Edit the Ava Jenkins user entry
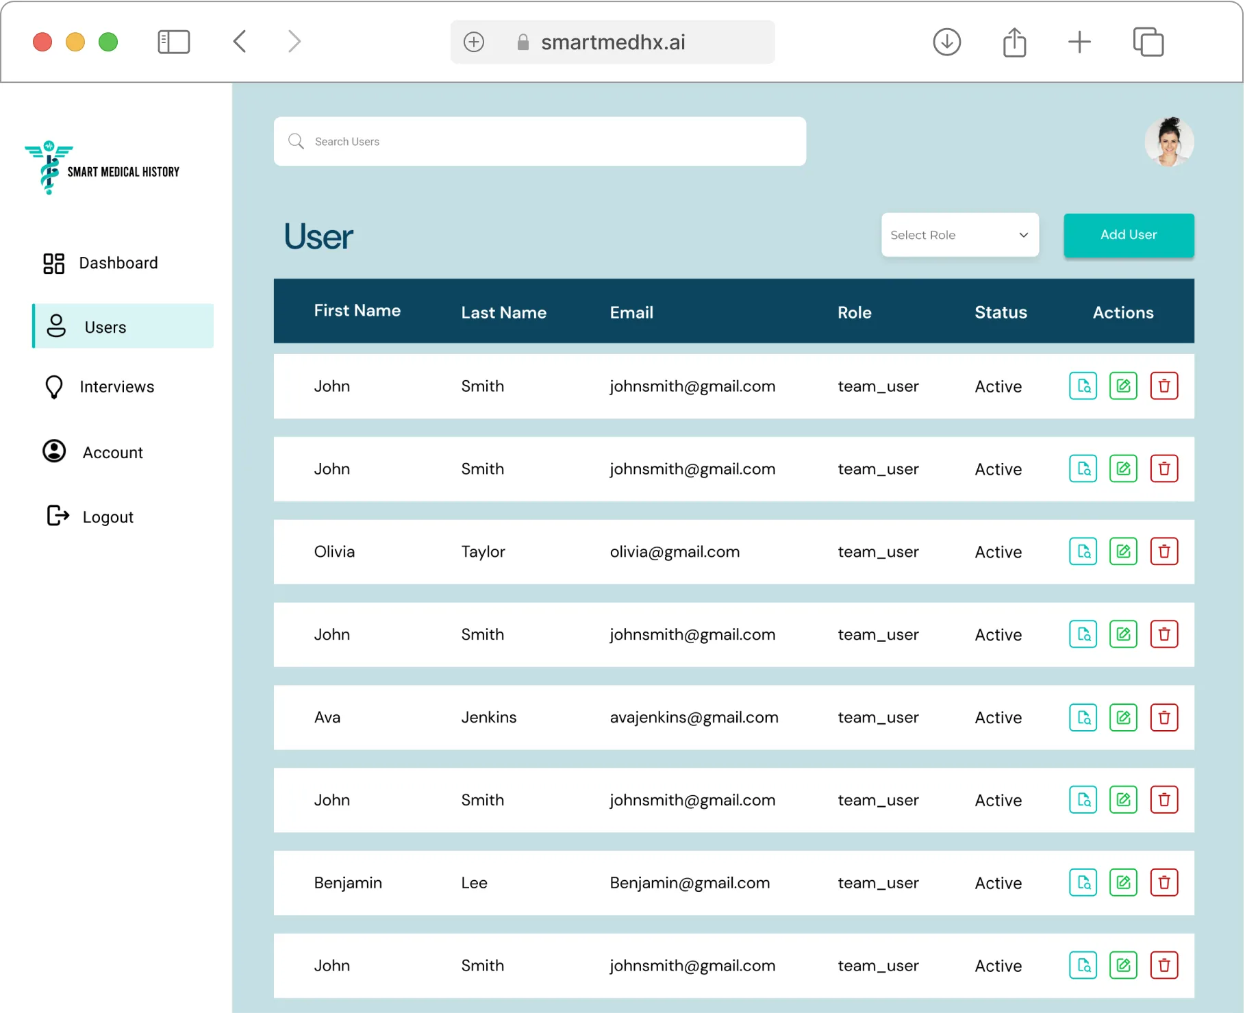 pyautogui.click(x=1123, y=717)
